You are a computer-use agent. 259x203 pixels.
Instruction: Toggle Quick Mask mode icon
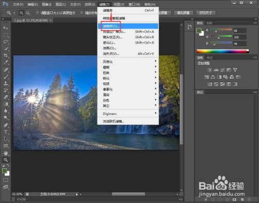point(6,180)
